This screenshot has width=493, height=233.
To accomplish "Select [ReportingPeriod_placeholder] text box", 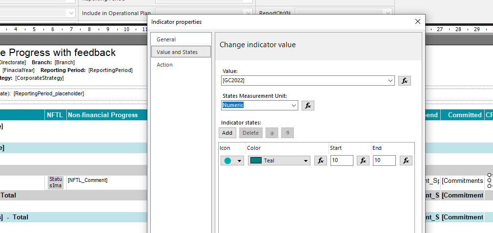I will pos(49,94).
